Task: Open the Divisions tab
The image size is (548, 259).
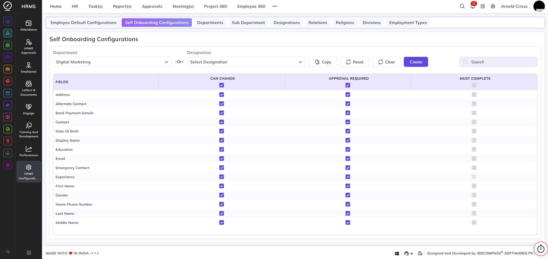Action: [x=372, y=23]
